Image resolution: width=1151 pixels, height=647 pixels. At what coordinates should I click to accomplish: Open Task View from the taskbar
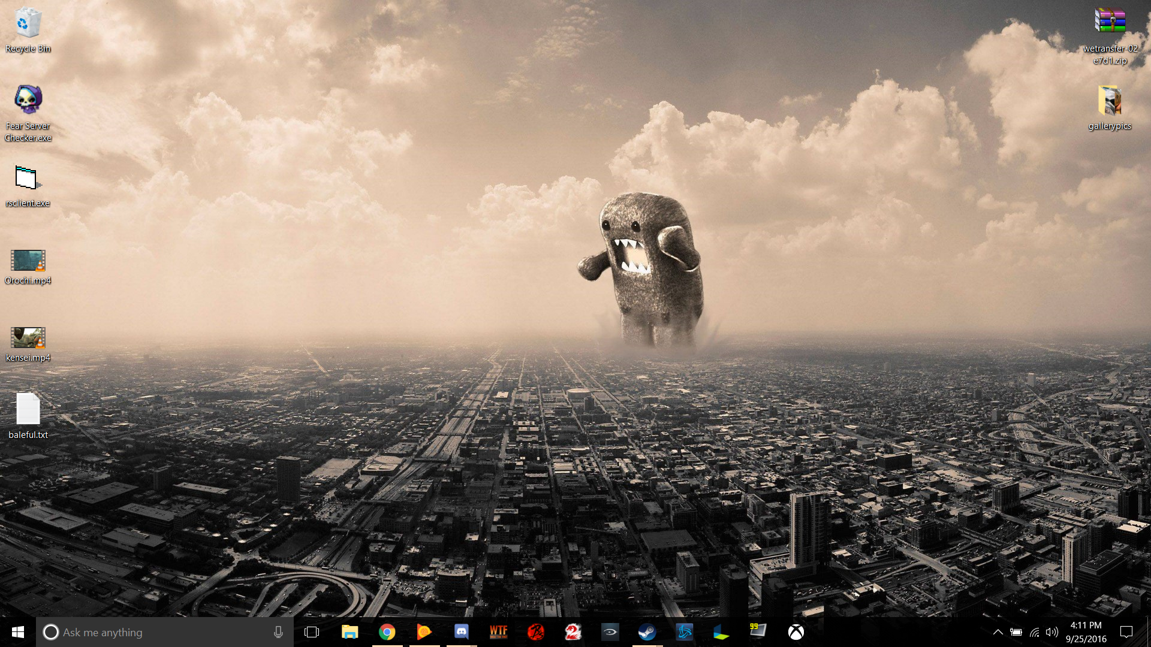pos(312,632)
